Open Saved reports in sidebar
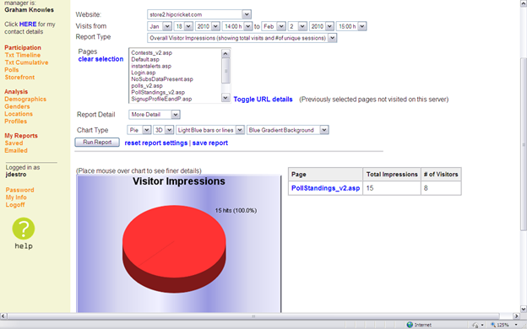The height and width of the screenshot is (329, 527). (14, 143)
